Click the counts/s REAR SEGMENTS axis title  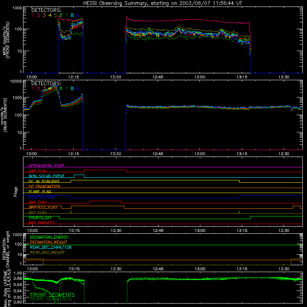[4, 115]
